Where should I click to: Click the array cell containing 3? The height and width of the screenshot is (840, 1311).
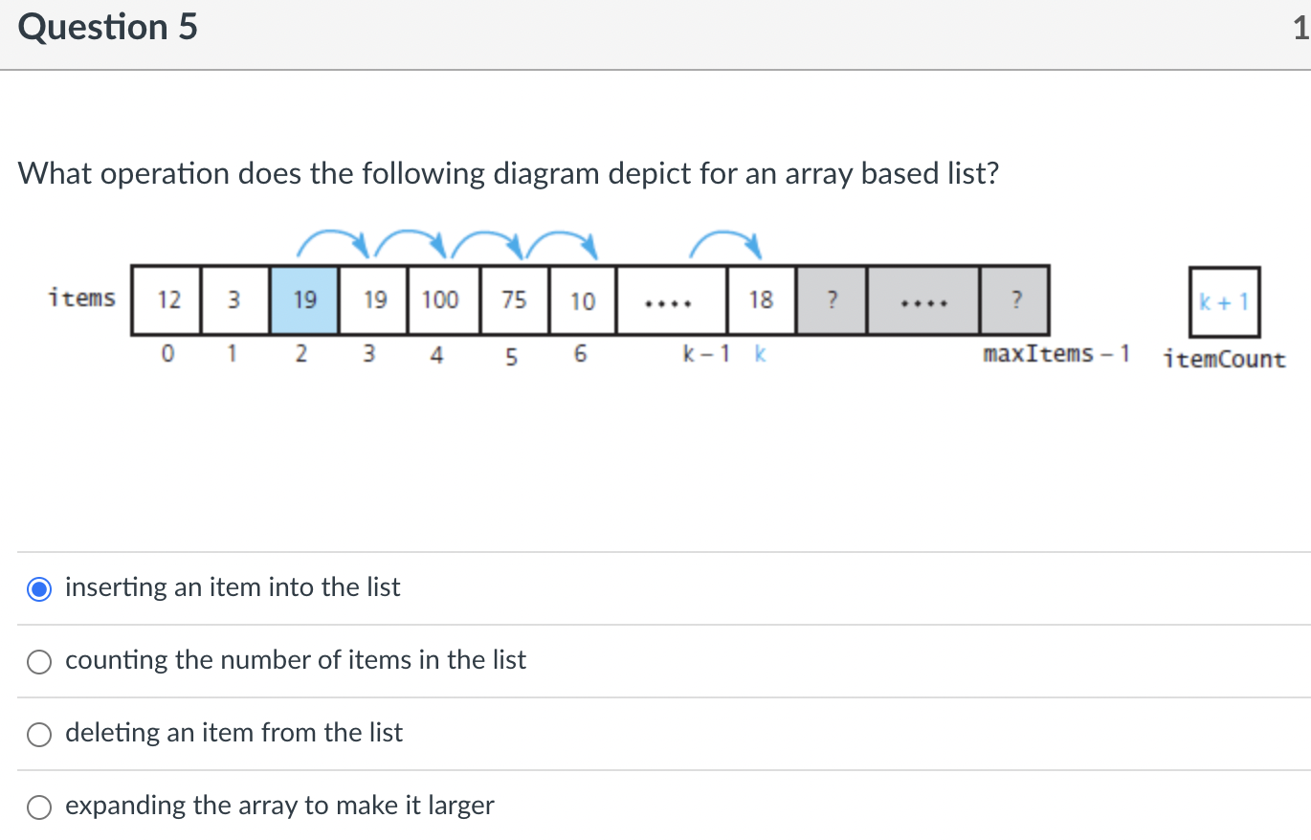point(234,300)
